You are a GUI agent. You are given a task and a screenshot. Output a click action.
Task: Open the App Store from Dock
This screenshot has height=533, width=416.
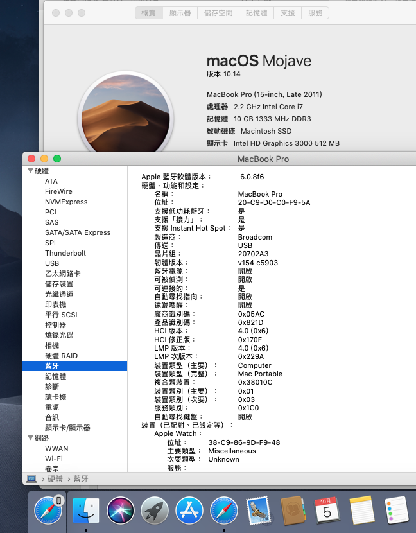(x=189, y=511)
